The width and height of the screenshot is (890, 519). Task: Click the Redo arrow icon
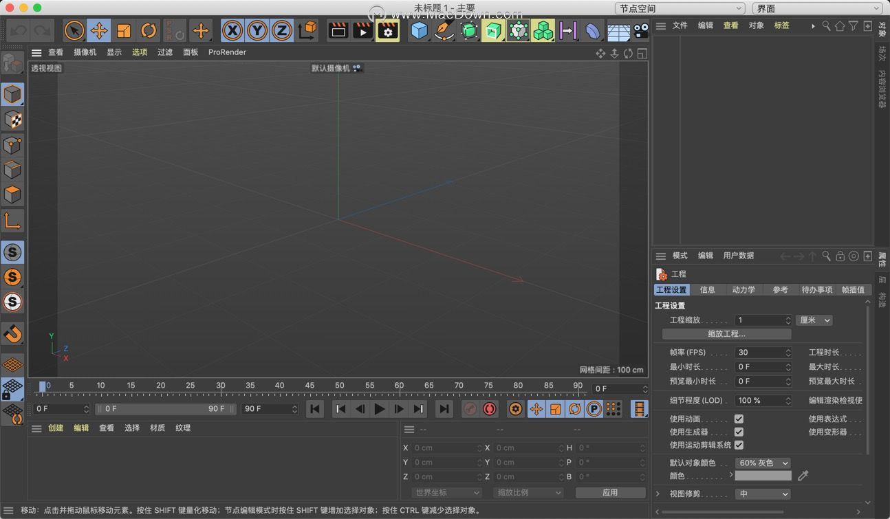click(x=42, y=30)
